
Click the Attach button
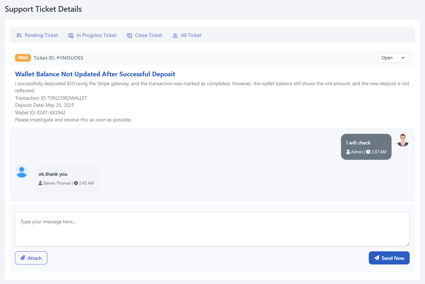pos(31,258)
